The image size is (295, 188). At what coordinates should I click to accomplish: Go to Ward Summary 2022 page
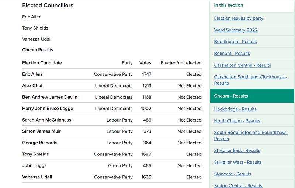pos(236,30)
